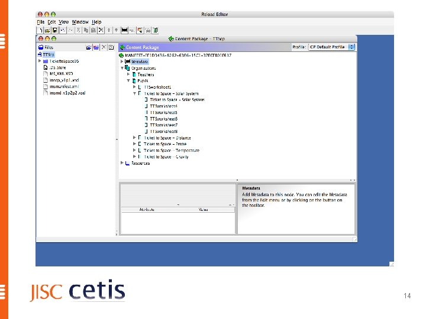Select the Resources tree node
This screenshot has width=426, height=319.
140,163
